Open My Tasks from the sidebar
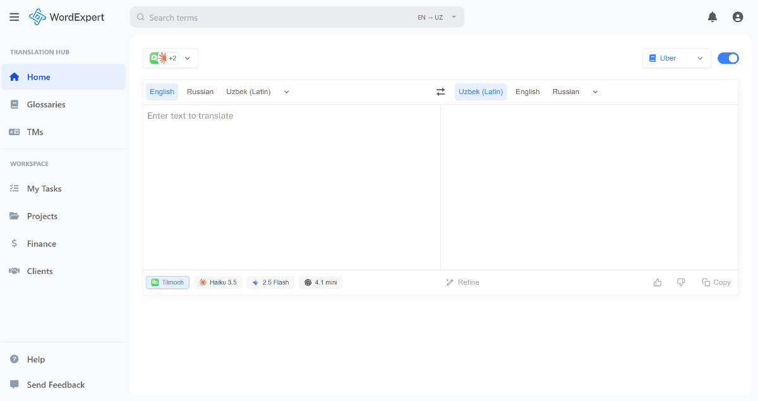The height and width of the screenshot is (401, 758). click(x=44, y=188)
